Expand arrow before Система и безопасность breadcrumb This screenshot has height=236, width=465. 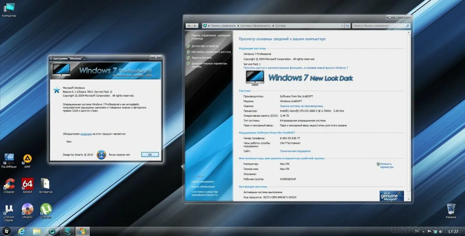238,26
